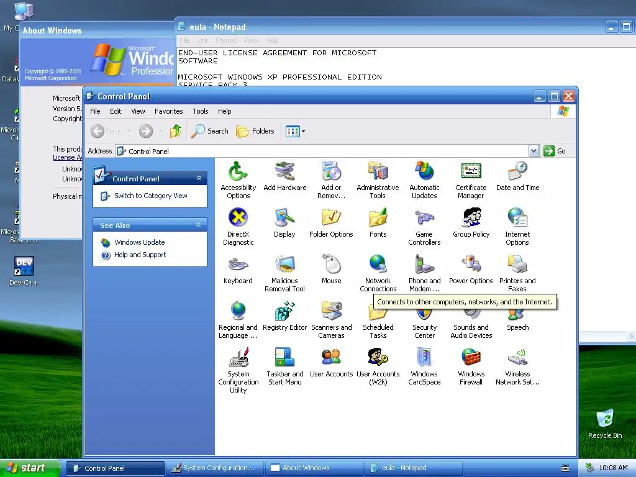Switch to eula - Notepad taskbar button
This screenshot has height=477, width=636.
413,468
